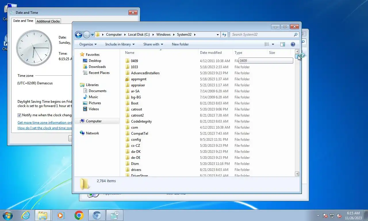Select Network in the navigation pane
368x221 pixels.
coord(92,133)
